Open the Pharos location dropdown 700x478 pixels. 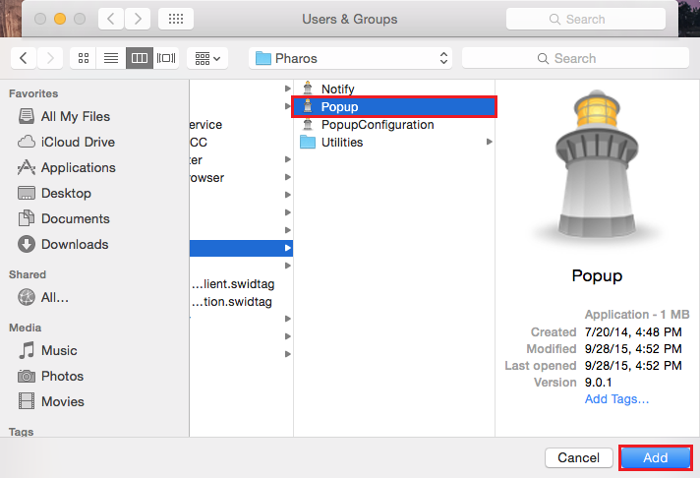point(350,59)
